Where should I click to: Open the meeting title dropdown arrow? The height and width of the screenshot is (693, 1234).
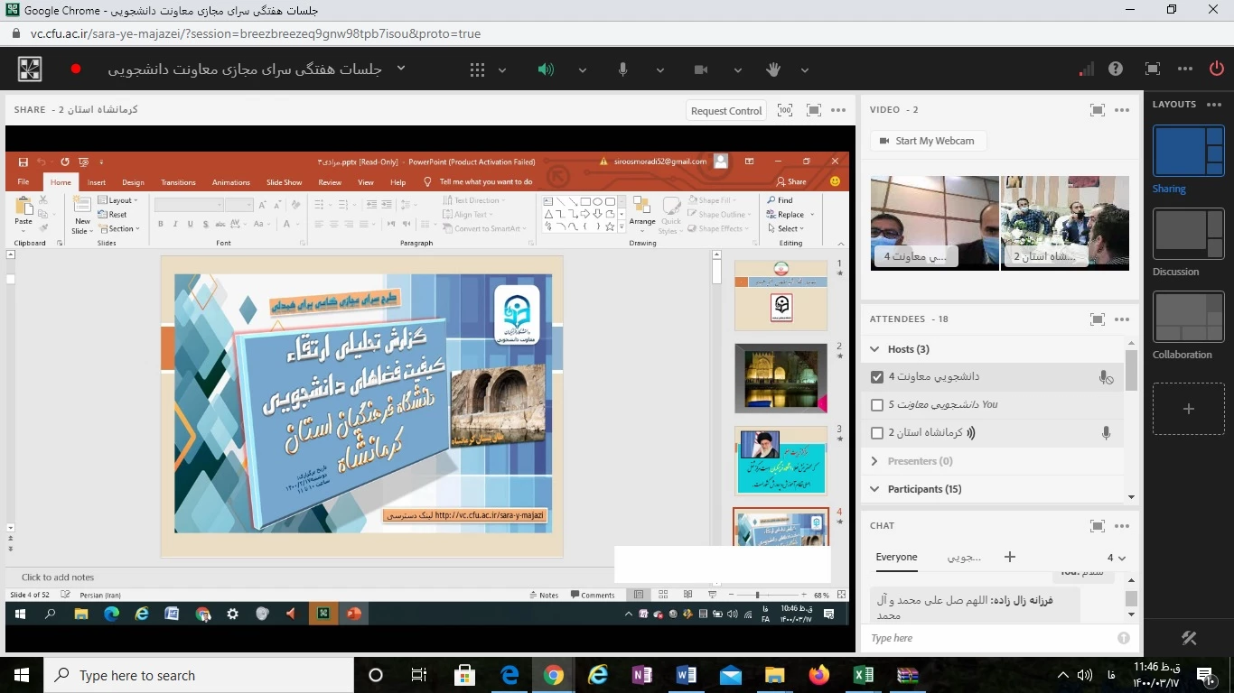[x=401, y=69]
